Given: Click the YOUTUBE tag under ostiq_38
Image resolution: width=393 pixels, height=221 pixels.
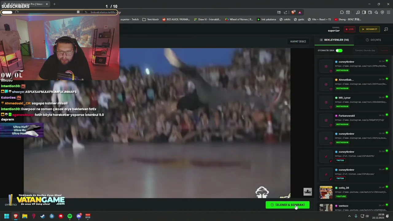Looking at the screenshot, I should 341,196.
